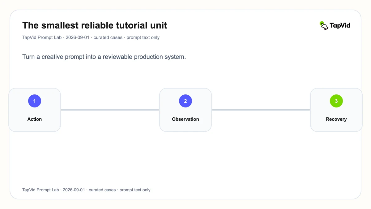Click "TapVid Prompt Lab" in the header subtitle

pyautogui.click(x=42, y=37)
